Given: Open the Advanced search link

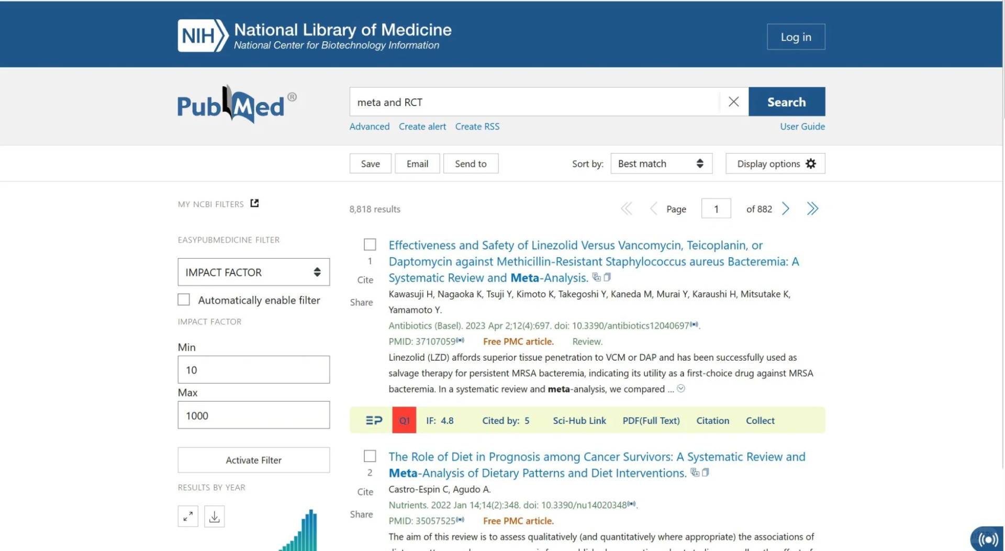Looking at the screenshot, I should pyautogui.click(x=370, y=127).
